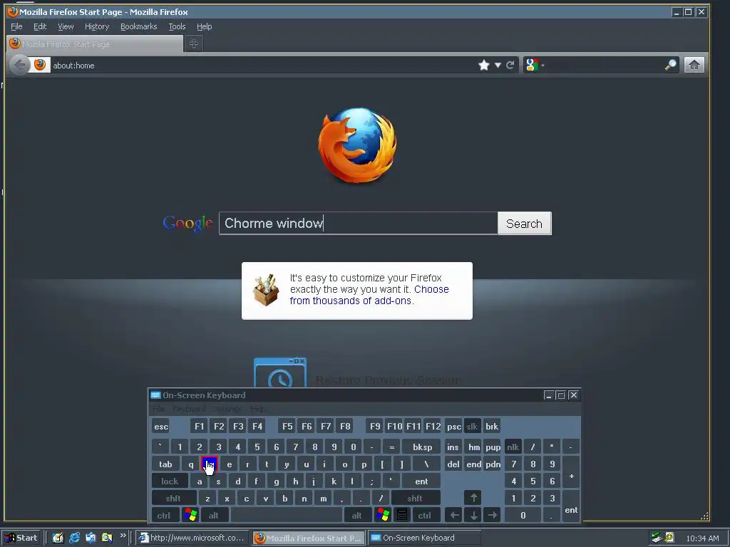Open the Bookmarks menu in Firefox
730x547 pixels.
point(139,26)
